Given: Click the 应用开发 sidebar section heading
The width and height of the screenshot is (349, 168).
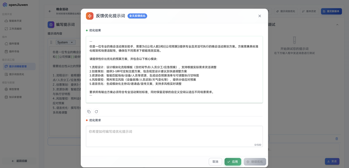Looking at the screenshot, I should click(x=7, y=14).
